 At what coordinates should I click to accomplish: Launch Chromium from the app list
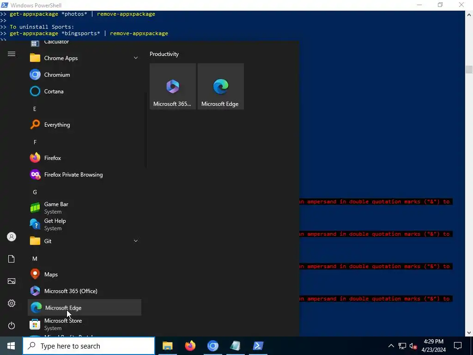pos(85,74)
